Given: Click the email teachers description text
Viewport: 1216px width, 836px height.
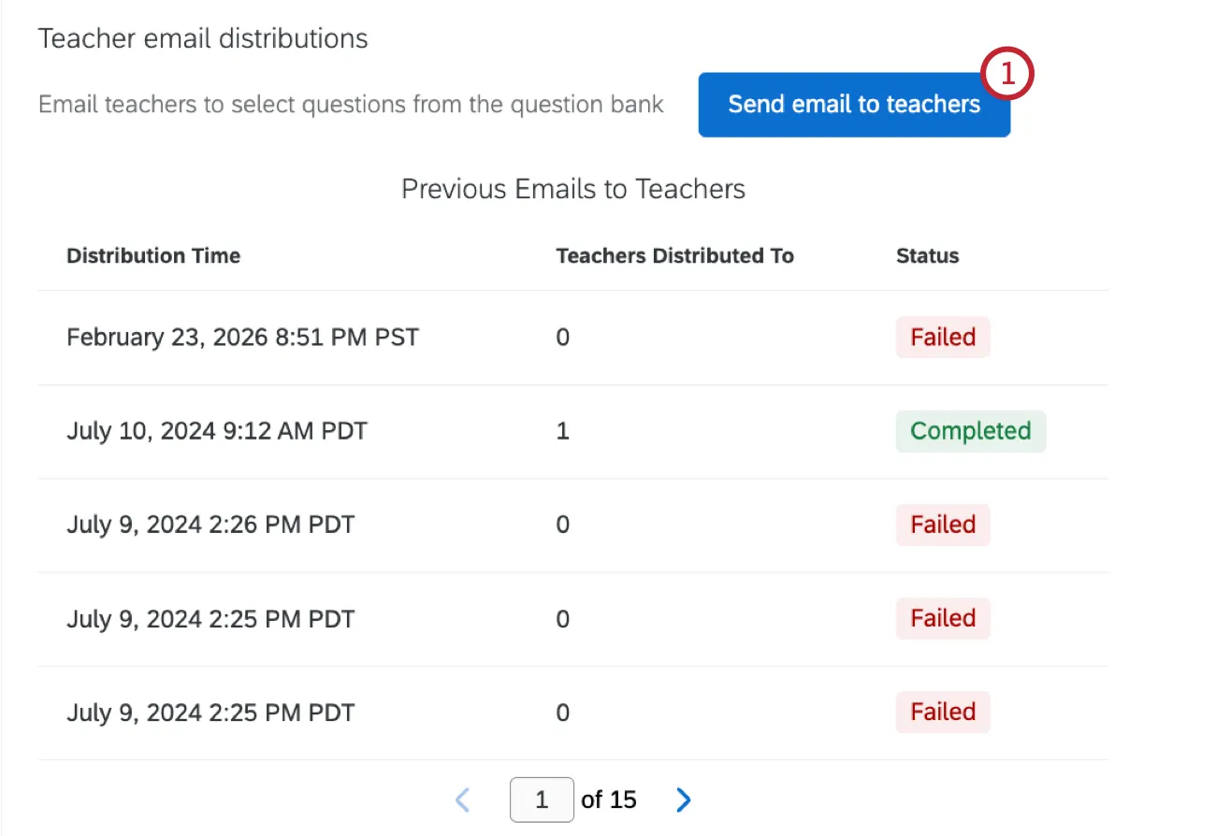Looking at the screenshot, I should pyautogui.click(x=350, y=104).
